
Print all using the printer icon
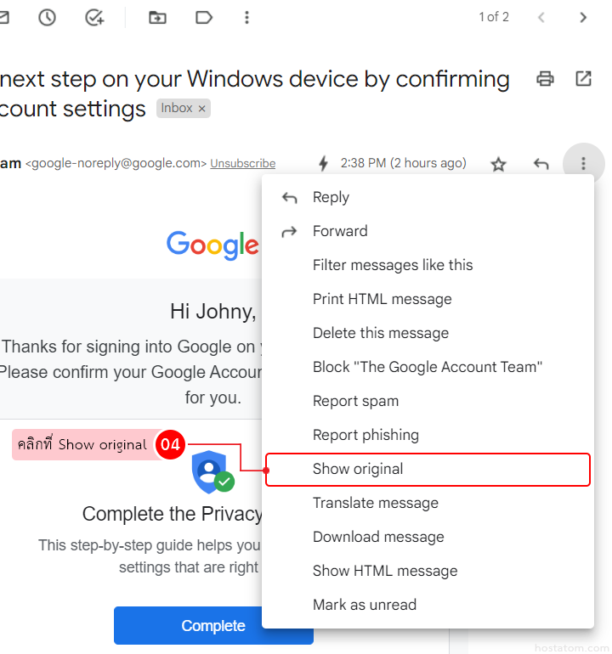click(545, 79)
